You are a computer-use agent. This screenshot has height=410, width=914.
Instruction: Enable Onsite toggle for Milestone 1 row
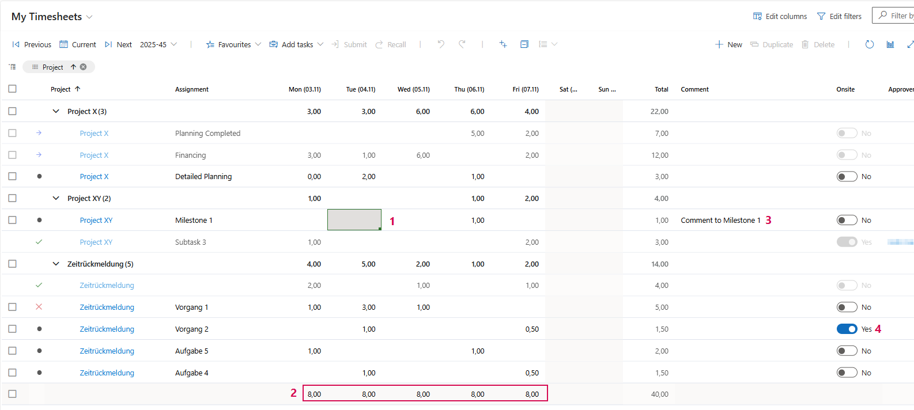(x=847, y=220)
